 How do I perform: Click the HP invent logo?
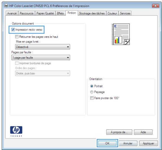point(16,131)
